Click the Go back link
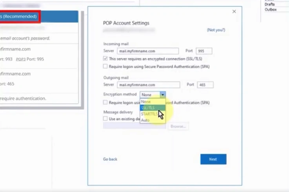The image size is (289, 192). click(x=110, y=159)
